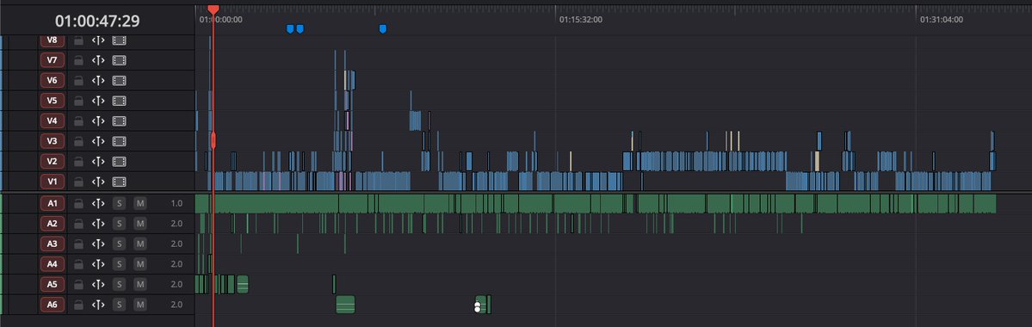
Task: Lock the V2 video track
Action: pyautogui.click(x=78, y=161)
